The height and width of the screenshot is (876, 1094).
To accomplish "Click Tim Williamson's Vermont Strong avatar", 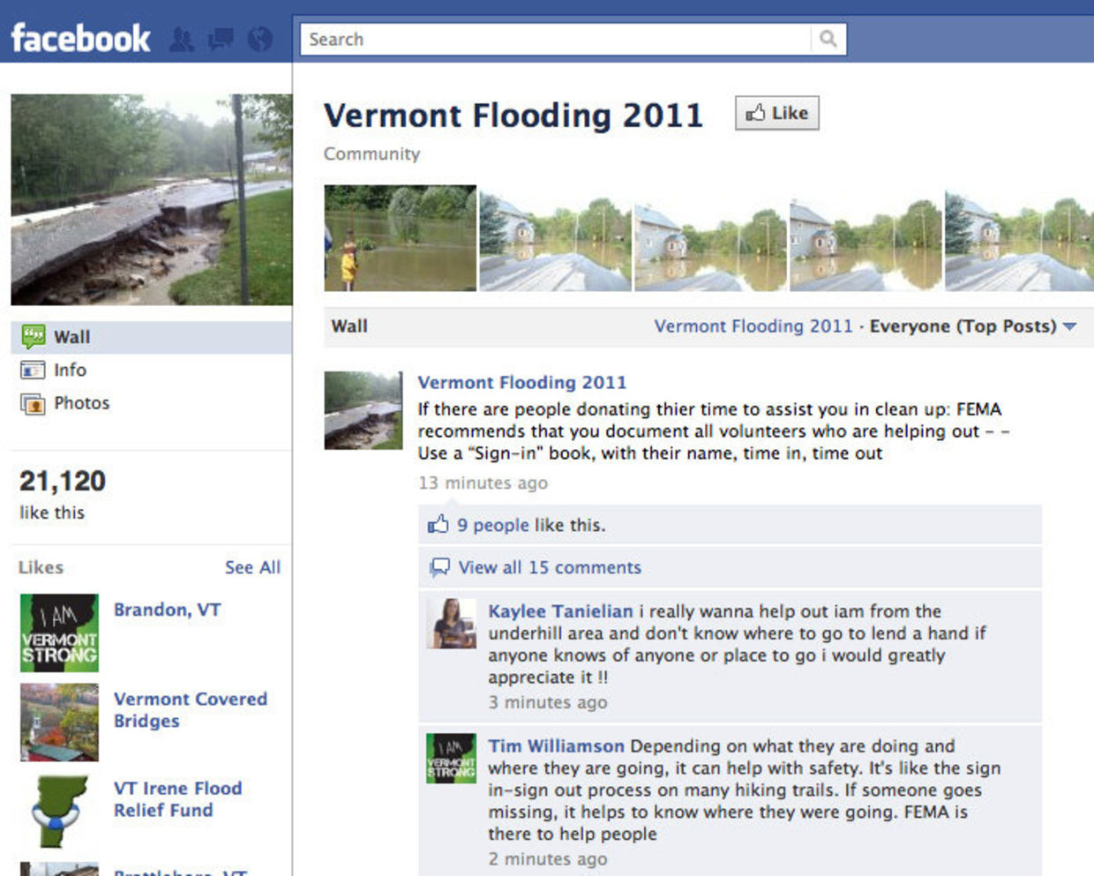I will tap(451, 759).
